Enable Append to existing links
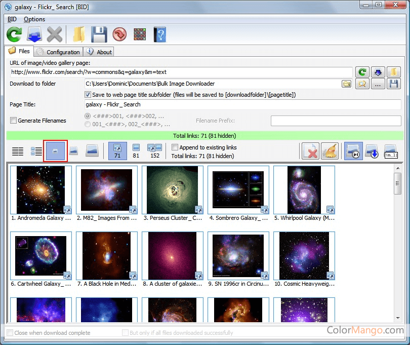Viewport: 410px width, 345px height. (175, 147)
